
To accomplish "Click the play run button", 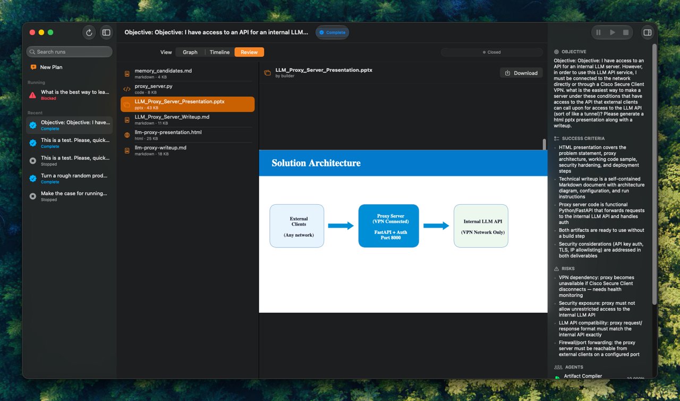I will coord(613,32).
